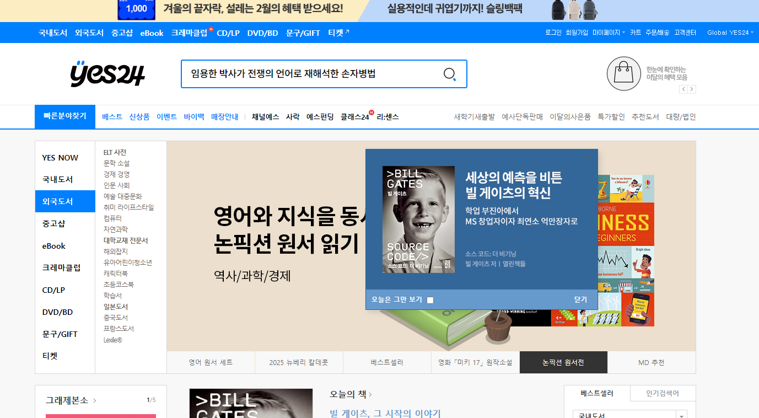Open 문구/GIFT in top navigation bar
759x418 pixels.
click(303, 33)
